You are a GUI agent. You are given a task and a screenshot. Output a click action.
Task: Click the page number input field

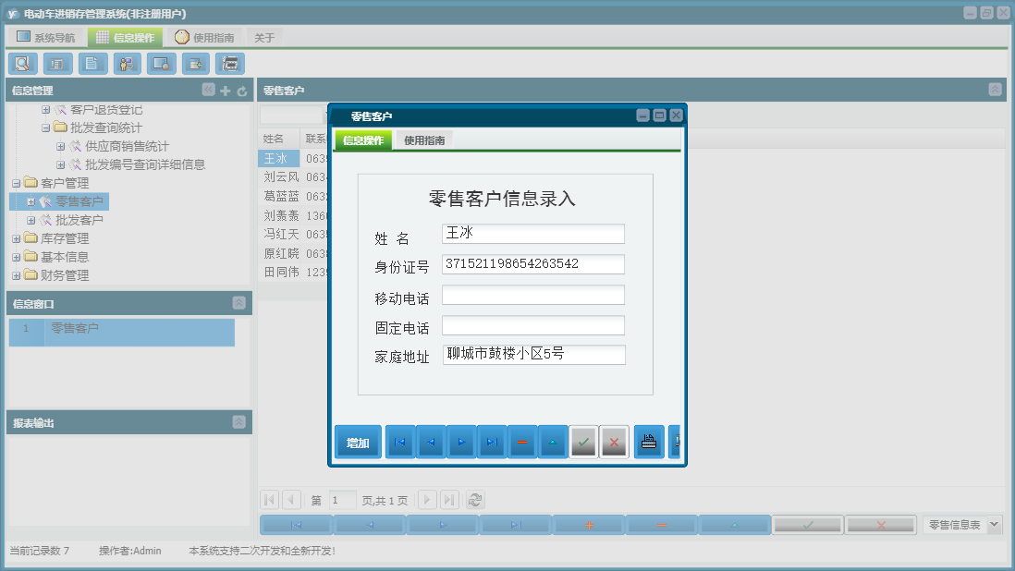point(341,500)
